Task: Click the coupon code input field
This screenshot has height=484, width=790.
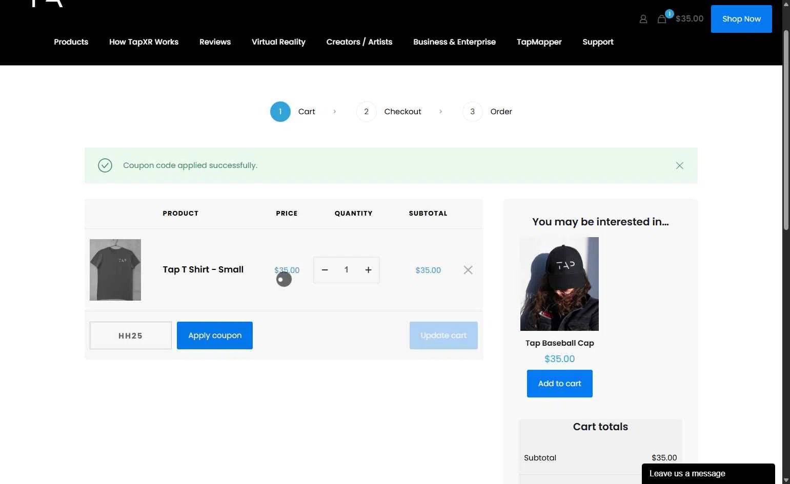Action: pyautogui.click(x=131, y=335)
